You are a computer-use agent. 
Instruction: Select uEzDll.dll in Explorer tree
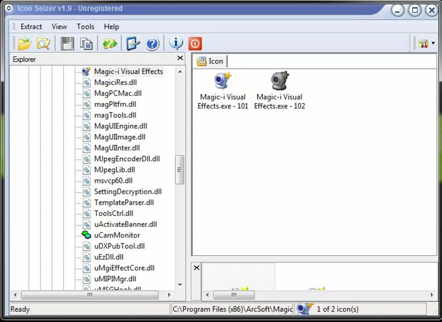click(109, 257)
